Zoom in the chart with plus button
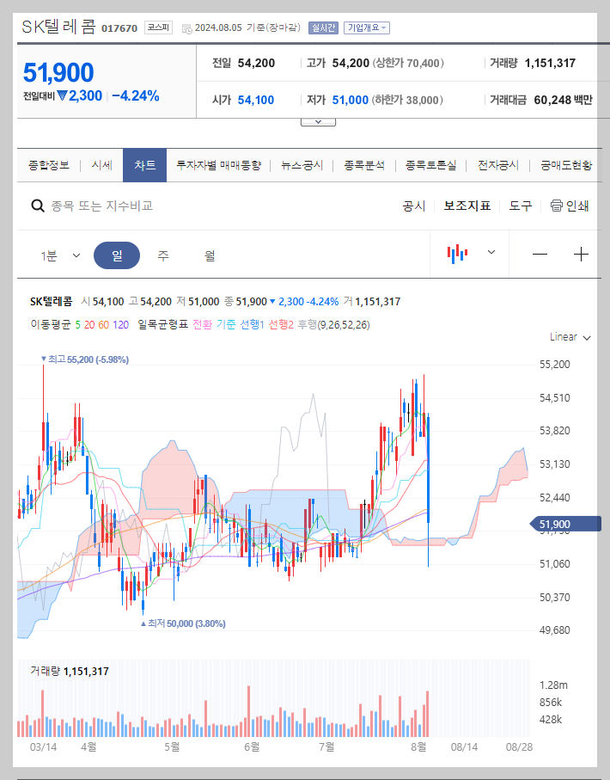Image resolution: width=610 pixels, height=780 pixels. pyautogui.click(x=581, y=255)
